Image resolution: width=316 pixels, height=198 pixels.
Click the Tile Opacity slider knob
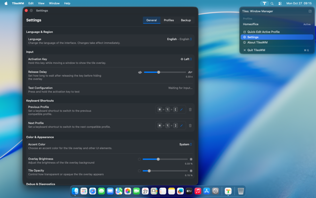click(149, 171)
